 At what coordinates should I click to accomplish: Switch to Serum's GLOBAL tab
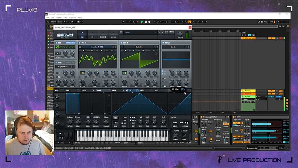(114, 35)
